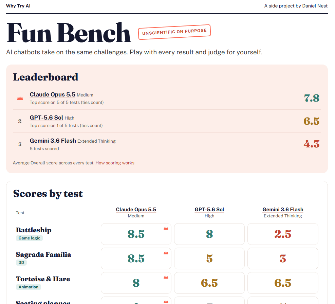Click the Animation tag under Tortoise & Hare

pyautogui.click(x=29, y=287)
